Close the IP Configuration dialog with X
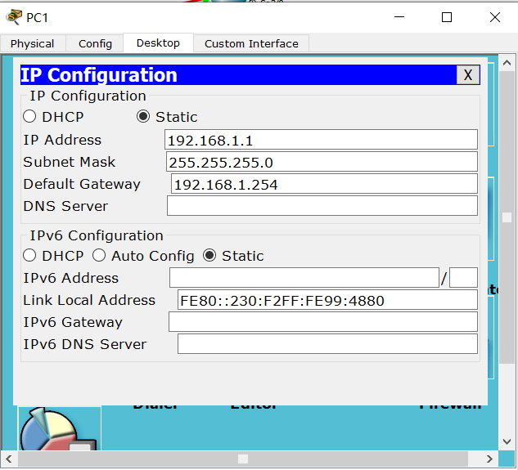The height and width of the screenshot is (470, 518). pos(468,75)
